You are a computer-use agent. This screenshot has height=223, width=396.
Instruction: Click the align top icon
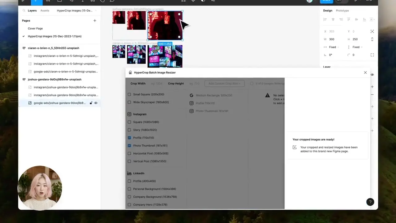click(349, 20)
